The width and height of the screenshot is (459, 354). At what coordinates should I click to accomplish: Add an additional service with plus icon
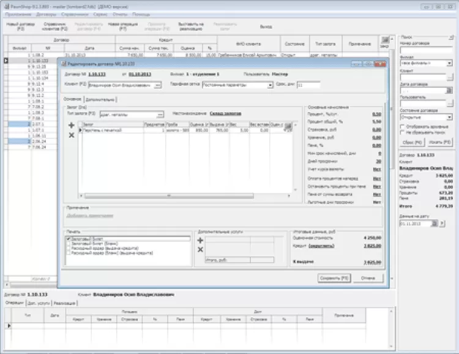pyautogui.click(x=200, y=241)
